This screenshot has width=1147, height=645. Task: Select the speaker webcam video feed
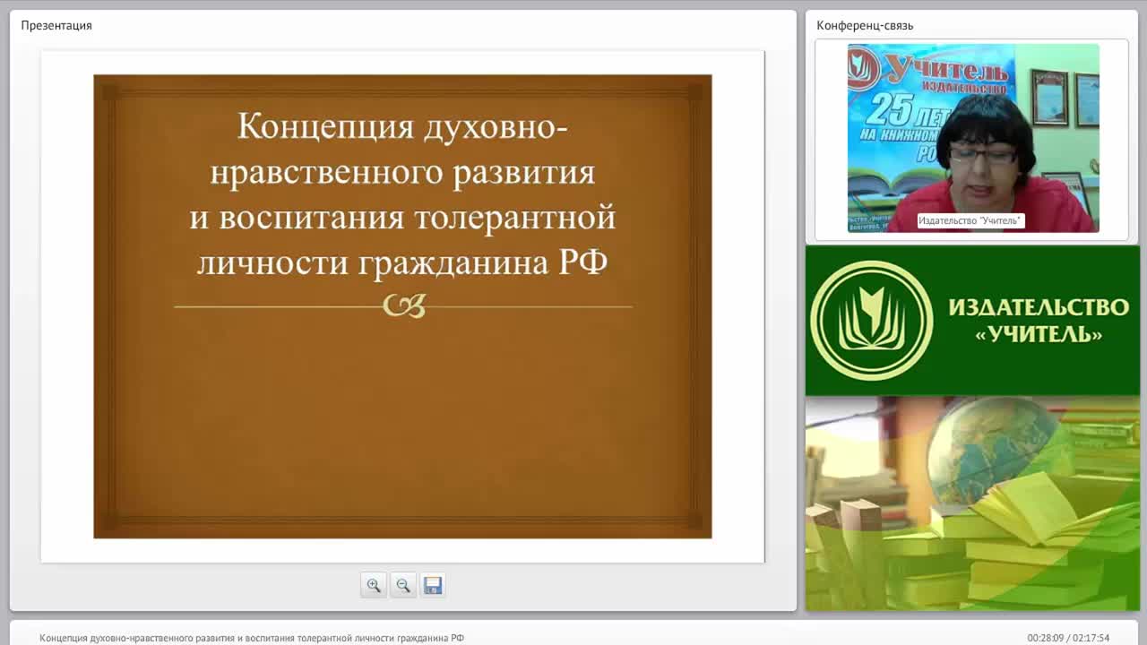coord(973,138)
